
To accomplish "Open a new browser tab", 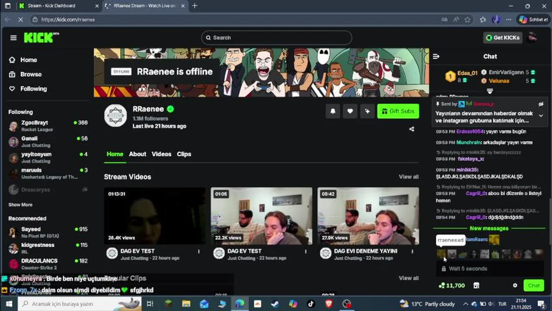I will click(x=195, y=6).
